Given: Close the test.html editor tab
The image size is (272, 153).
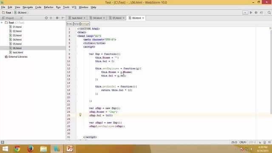Looking at the screenshot, I should point(85,18).
